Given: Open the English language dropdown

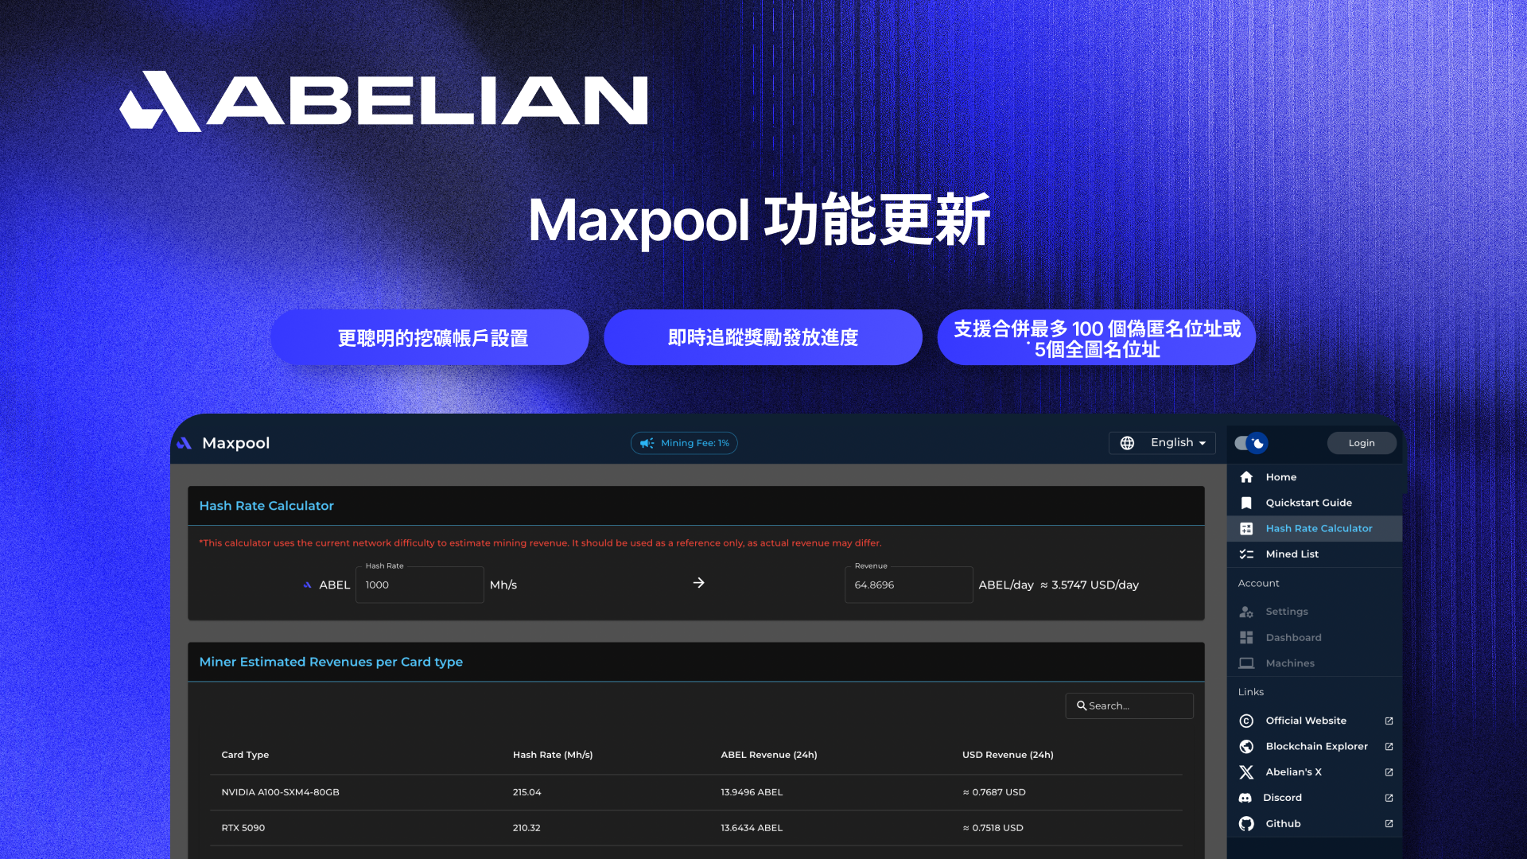Looking at the screenshot, I should click(x=1171, y=443).
